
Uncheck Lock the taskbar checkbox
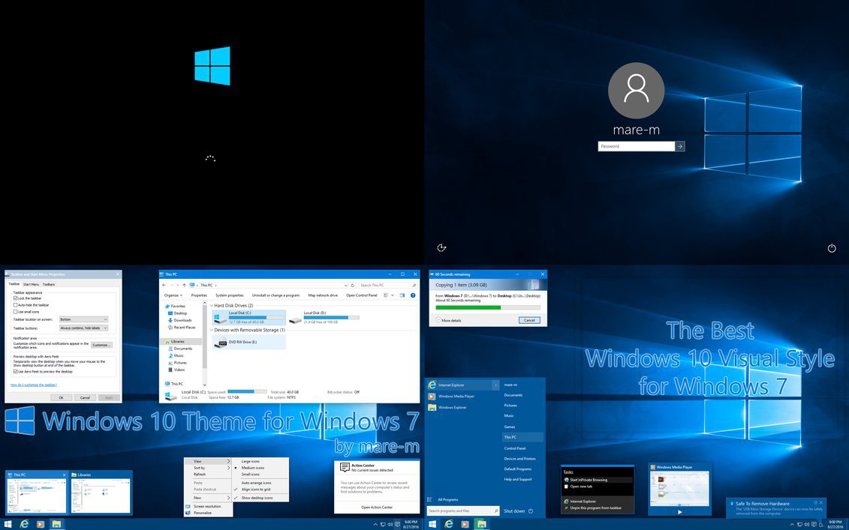(x=16, y=298)
